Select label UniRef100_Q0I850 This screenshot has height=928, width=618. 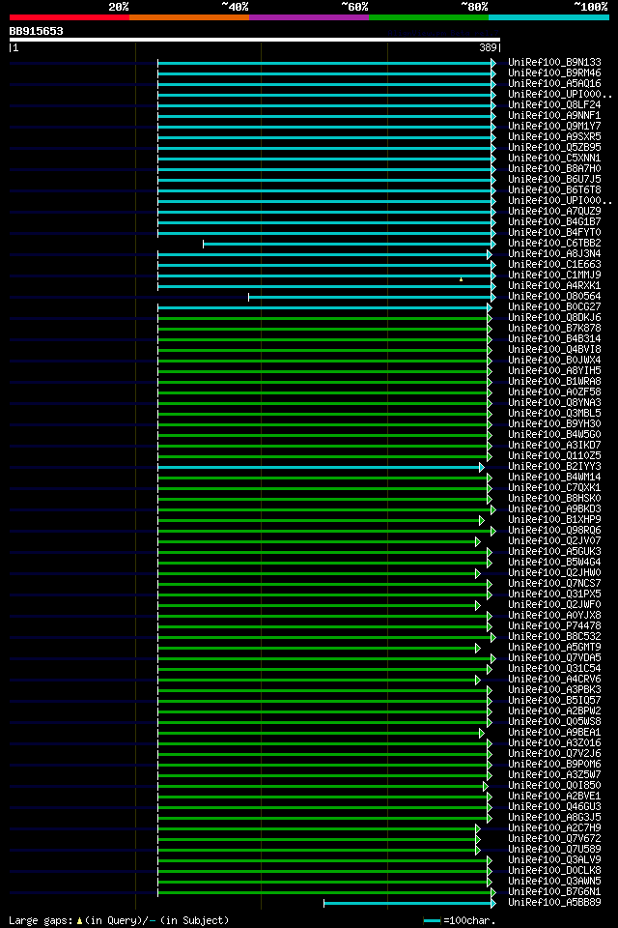point(554,787)
